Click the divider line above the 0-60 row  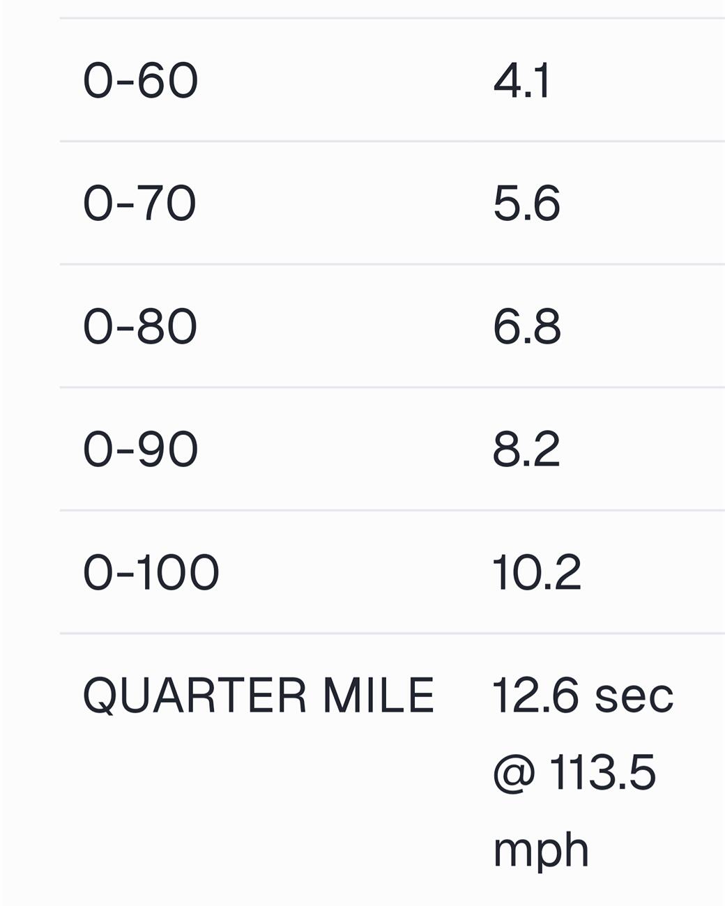click(392, 18)
